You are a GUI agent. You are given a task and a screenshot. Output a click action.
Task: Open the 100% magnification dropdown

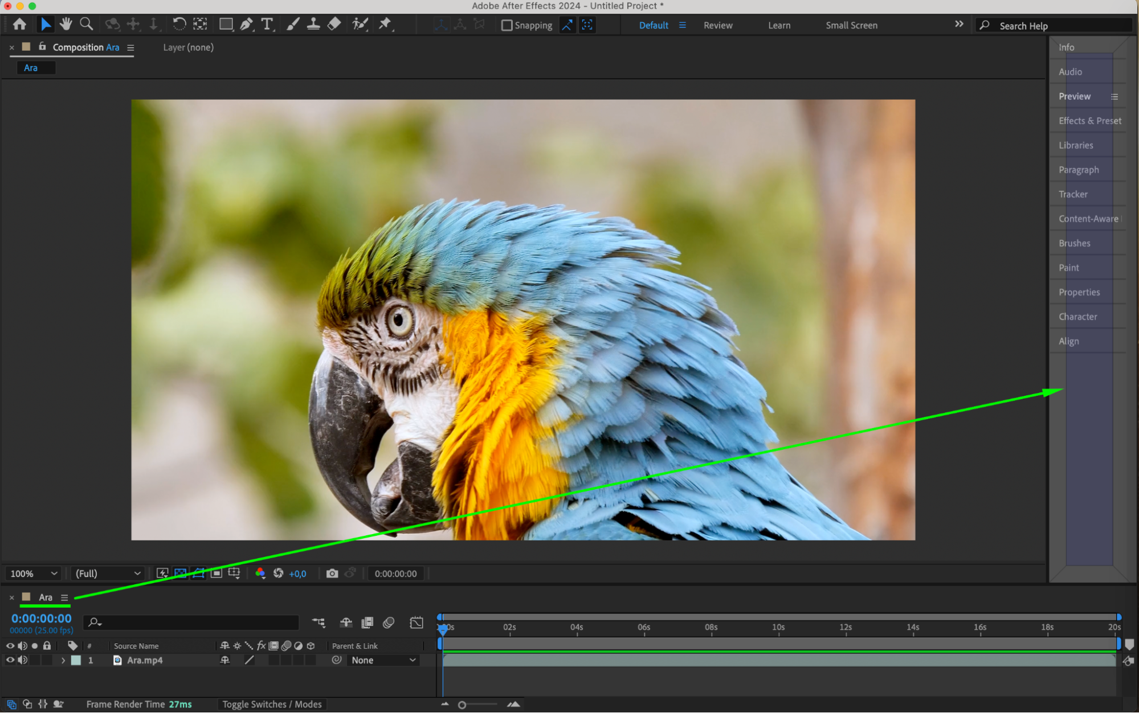[x=34, y=573]
